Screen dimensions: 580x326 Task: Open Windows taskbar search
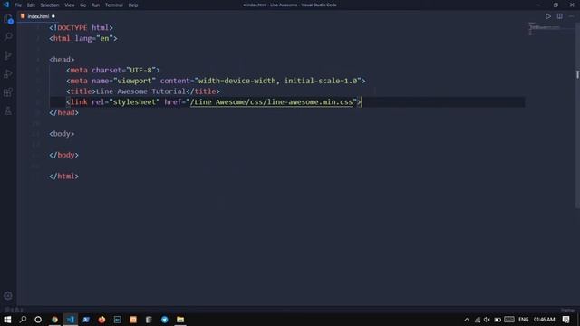[23, 320]
